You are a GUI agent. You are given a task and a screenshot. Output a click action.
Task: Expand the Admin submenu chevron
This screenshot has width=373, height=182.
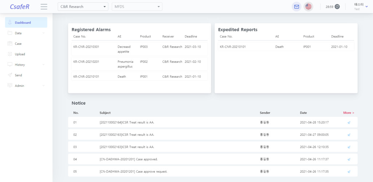point(43,85)
